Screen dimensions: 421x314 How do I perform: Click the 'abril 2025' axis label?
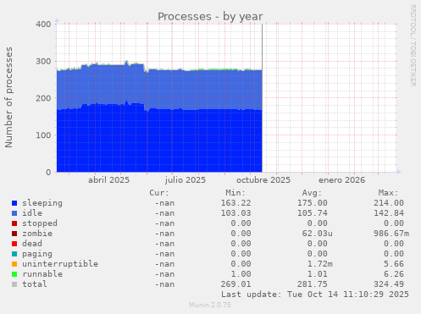tap(108, 180)
